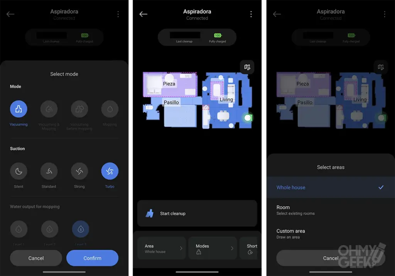Cancel the Select mode dialog
The image size is (395, 276).
tap(36, 258)
